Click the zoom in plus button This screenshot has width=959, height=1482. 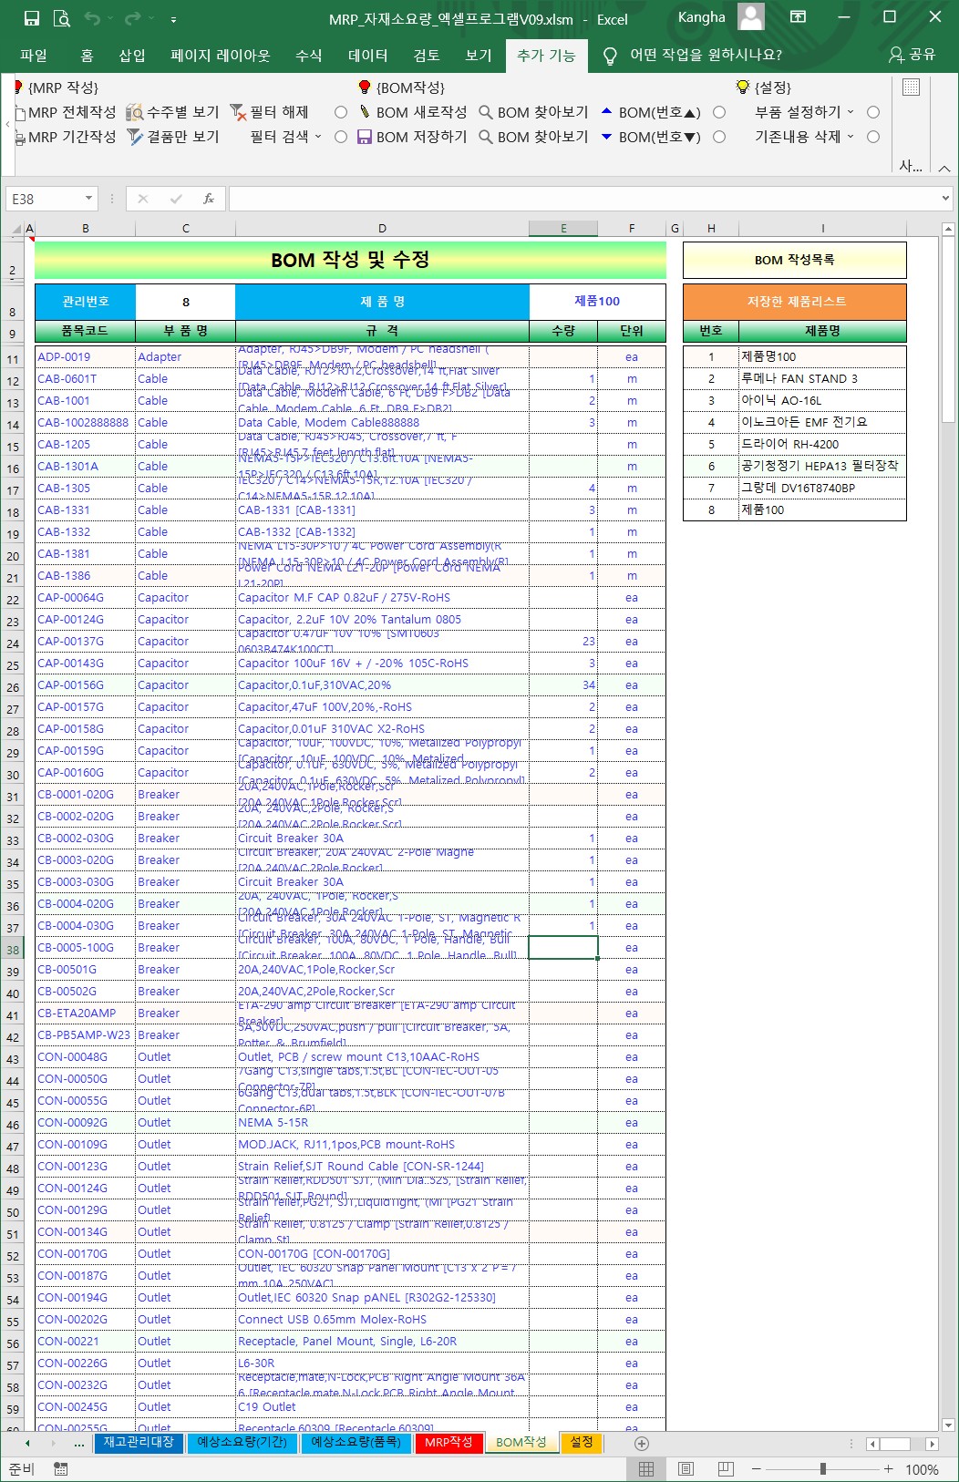(x=888, y=1469)
